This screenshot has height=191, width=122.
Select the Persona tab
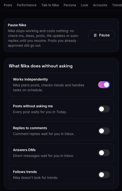70,5
